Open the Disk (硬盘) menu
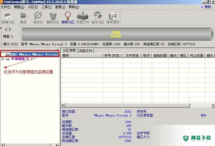 pyautogui.click(x=19, y=7)
